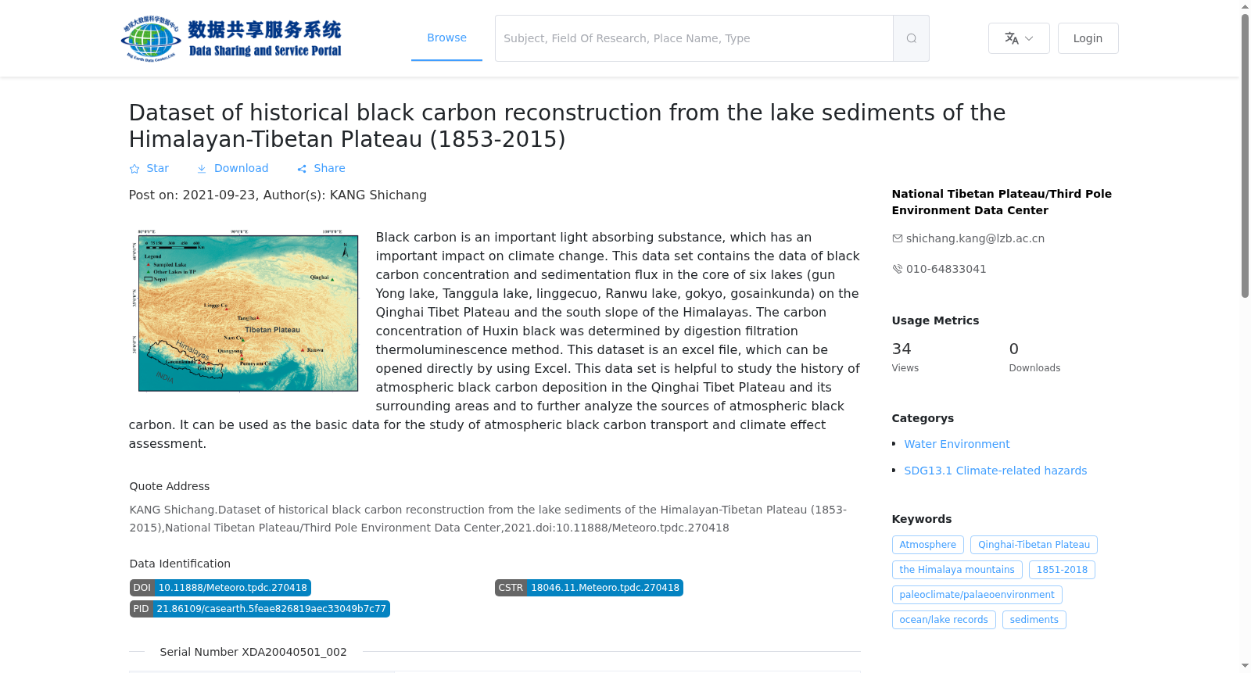Open the Tibetan Plateau map thumbnail

tap(245, 310)
